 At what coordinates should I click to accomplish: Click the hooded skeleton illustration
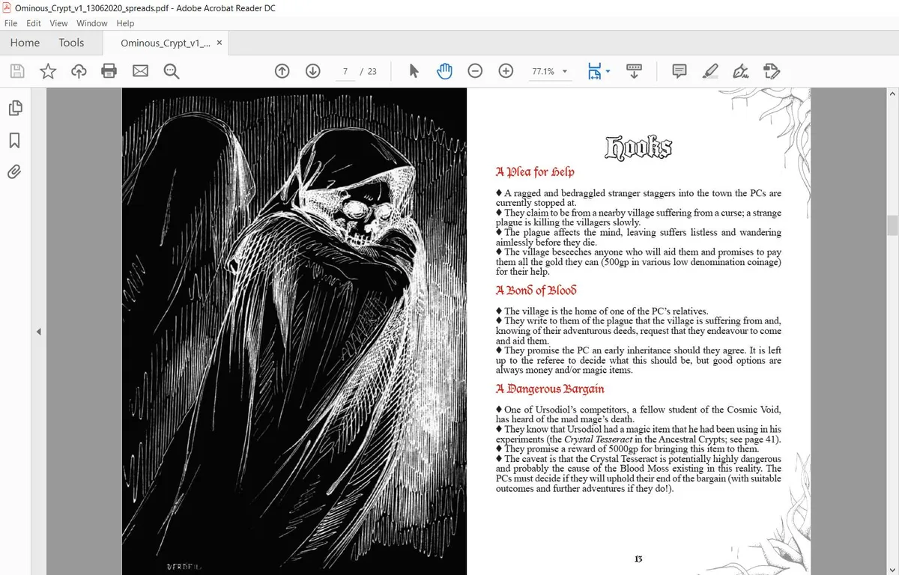pos(294,331)
